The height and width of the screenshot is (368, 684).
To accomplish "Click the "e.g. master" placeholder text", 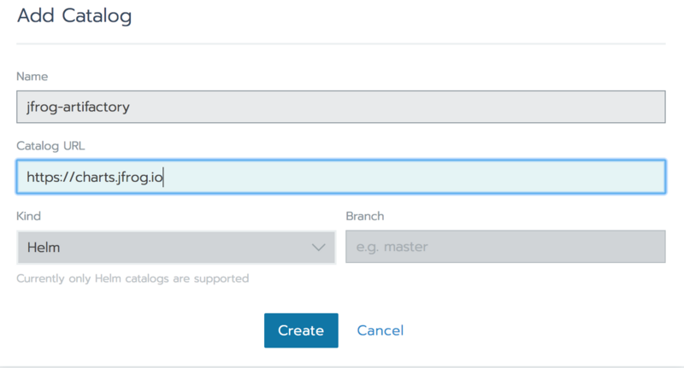I will [393, 248].
